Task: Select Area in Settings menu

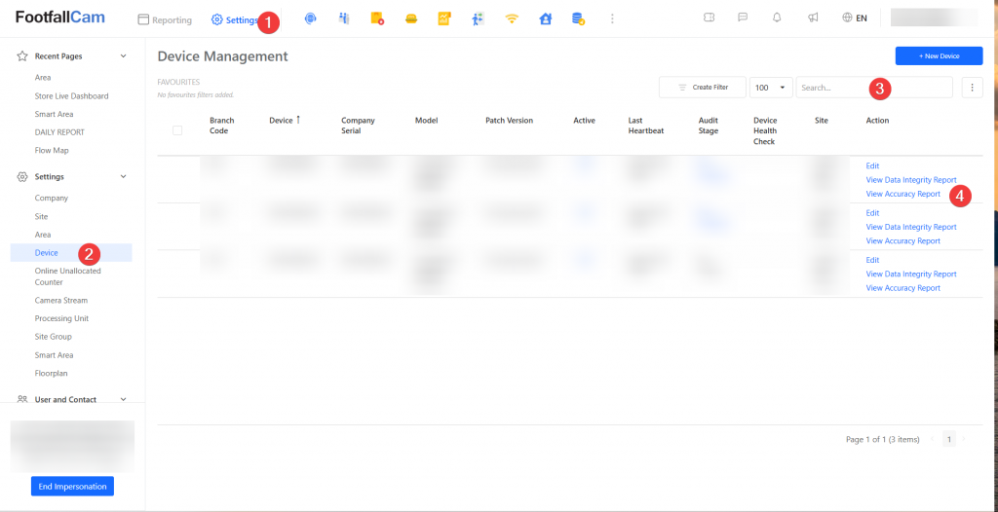Action: (43, 235)
